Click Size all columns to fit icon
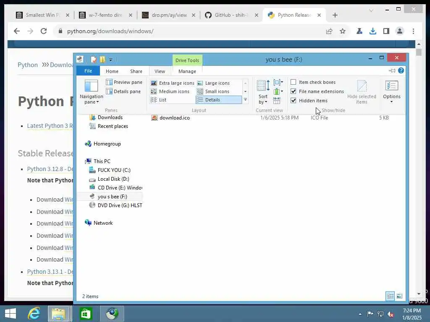This screenshot has height=322, width=430. pos(277,101)
